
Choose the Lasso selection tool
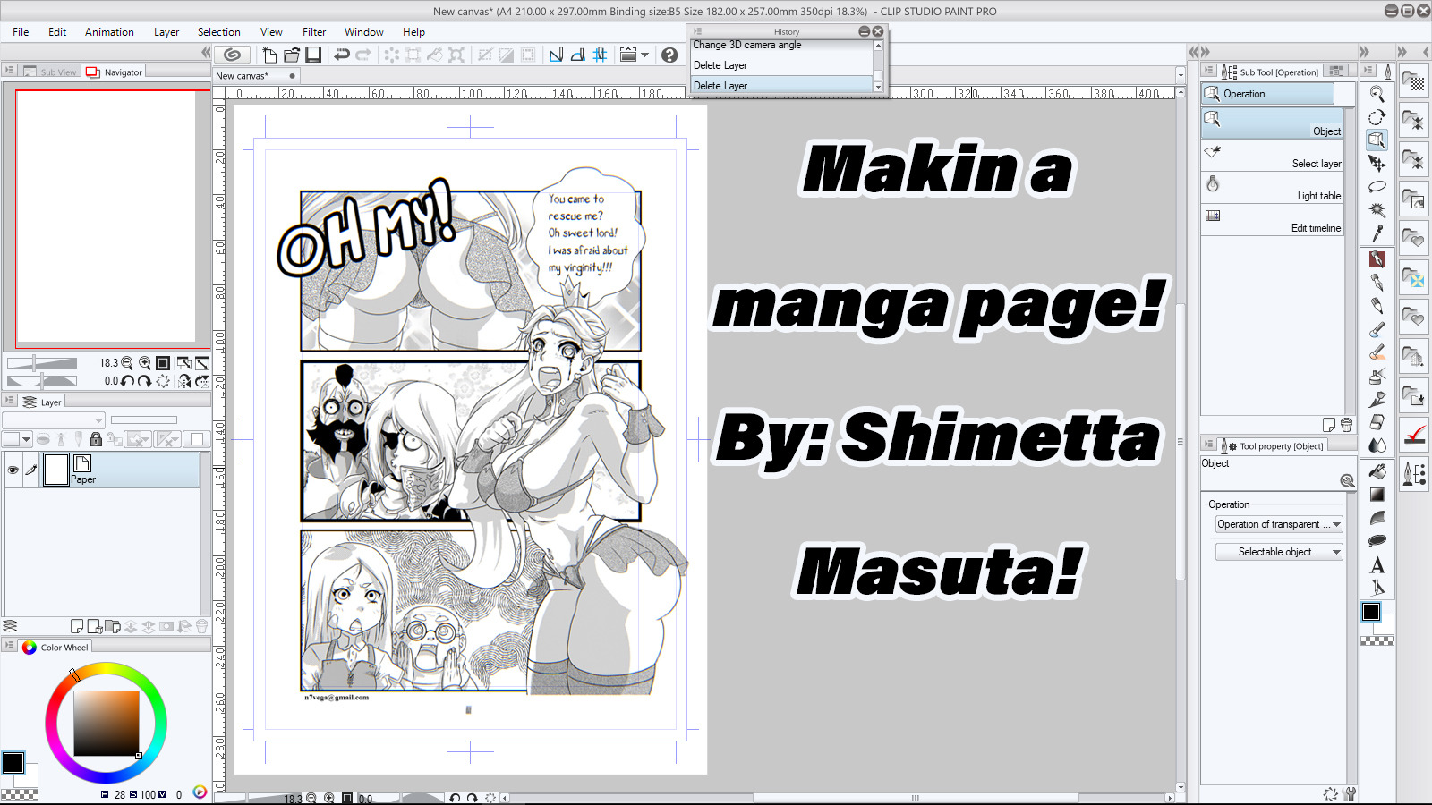tap(1377, 187)
